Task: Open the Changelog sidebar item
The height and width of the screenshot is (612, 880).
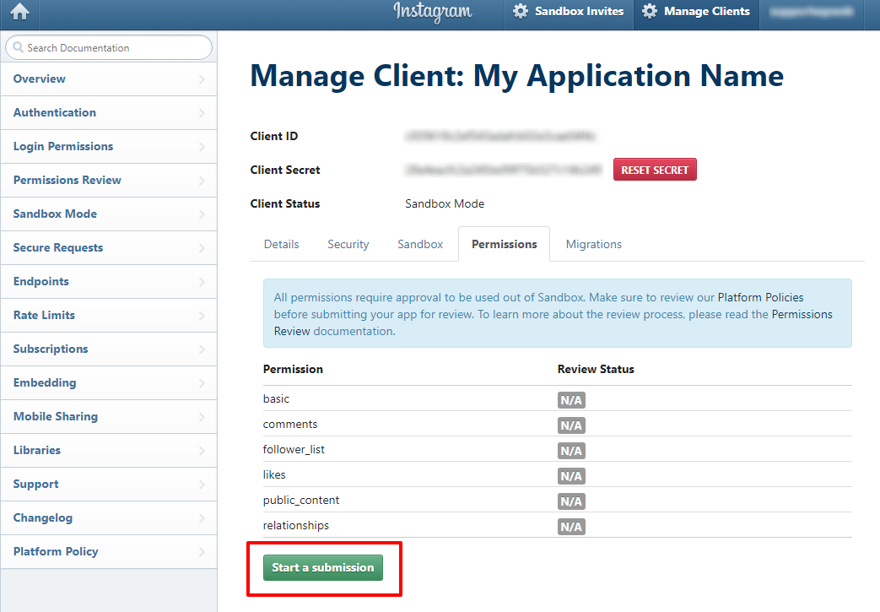Action: [43, 517]
